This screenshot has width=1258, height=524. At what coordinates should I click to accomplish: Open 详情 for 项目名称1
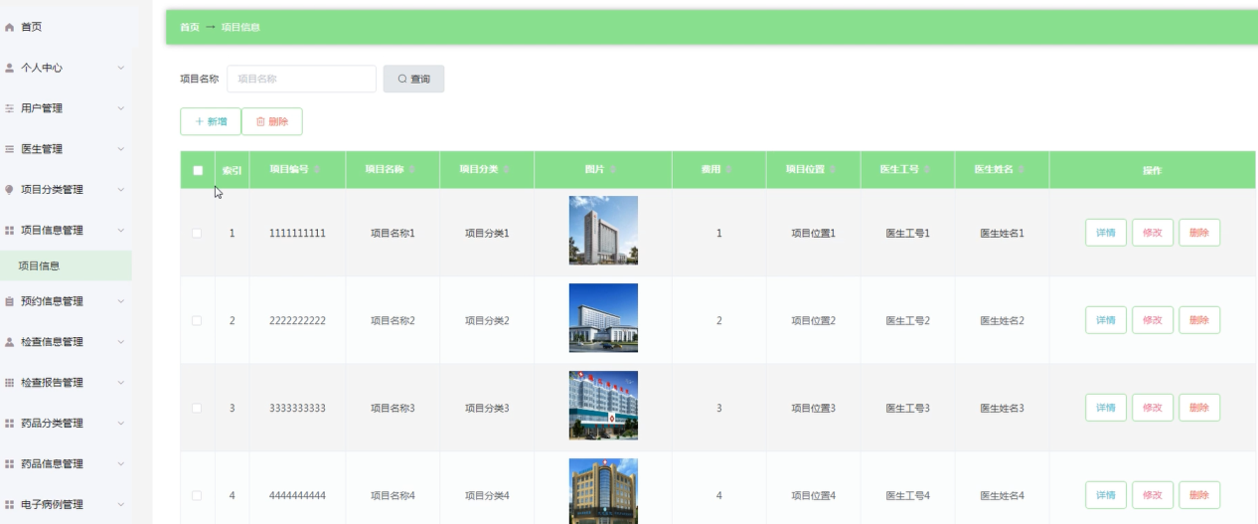[x=1106, y=233]
